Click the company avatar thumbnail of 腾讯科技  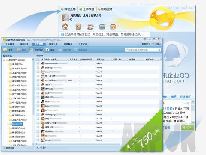coord(65,18)
